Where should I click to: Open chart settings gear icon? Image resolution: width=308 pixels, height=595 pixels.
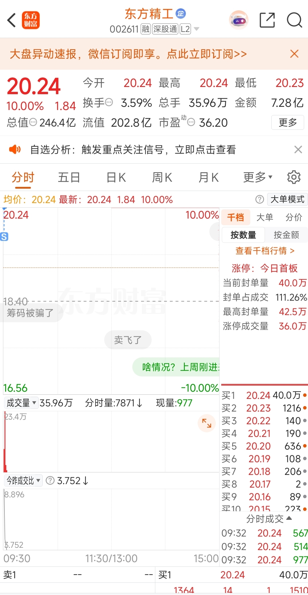pyautogui.click(x=294, y=177)
